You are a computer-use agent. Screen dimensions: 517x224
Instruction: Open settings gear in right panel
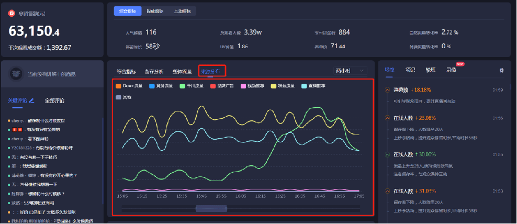501,70
